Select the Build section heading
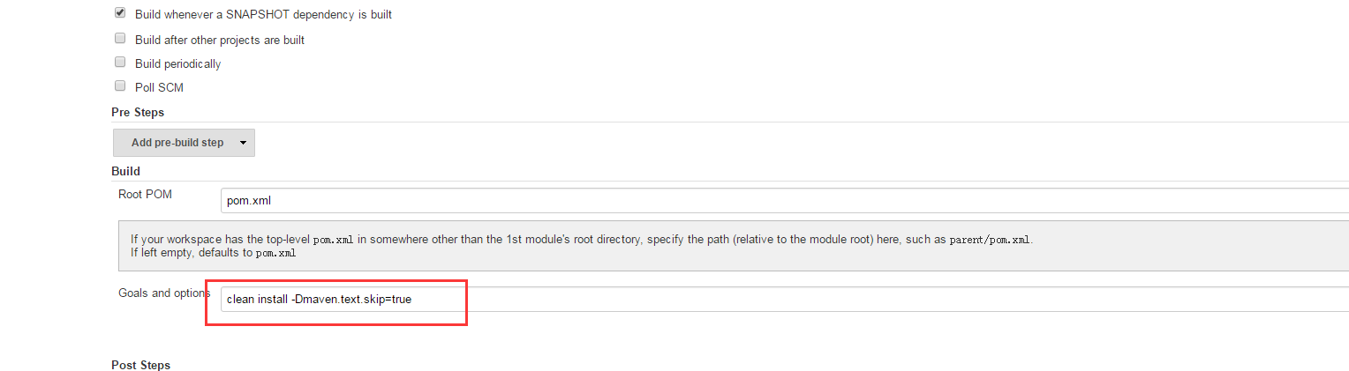Viewport: 1349px width, 371px height. click(x=125, y=171)
